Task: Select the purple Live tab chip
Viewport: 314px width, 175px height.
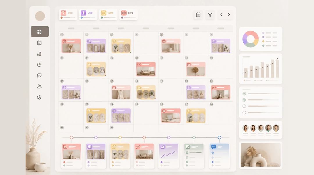Action: (88, 15)
